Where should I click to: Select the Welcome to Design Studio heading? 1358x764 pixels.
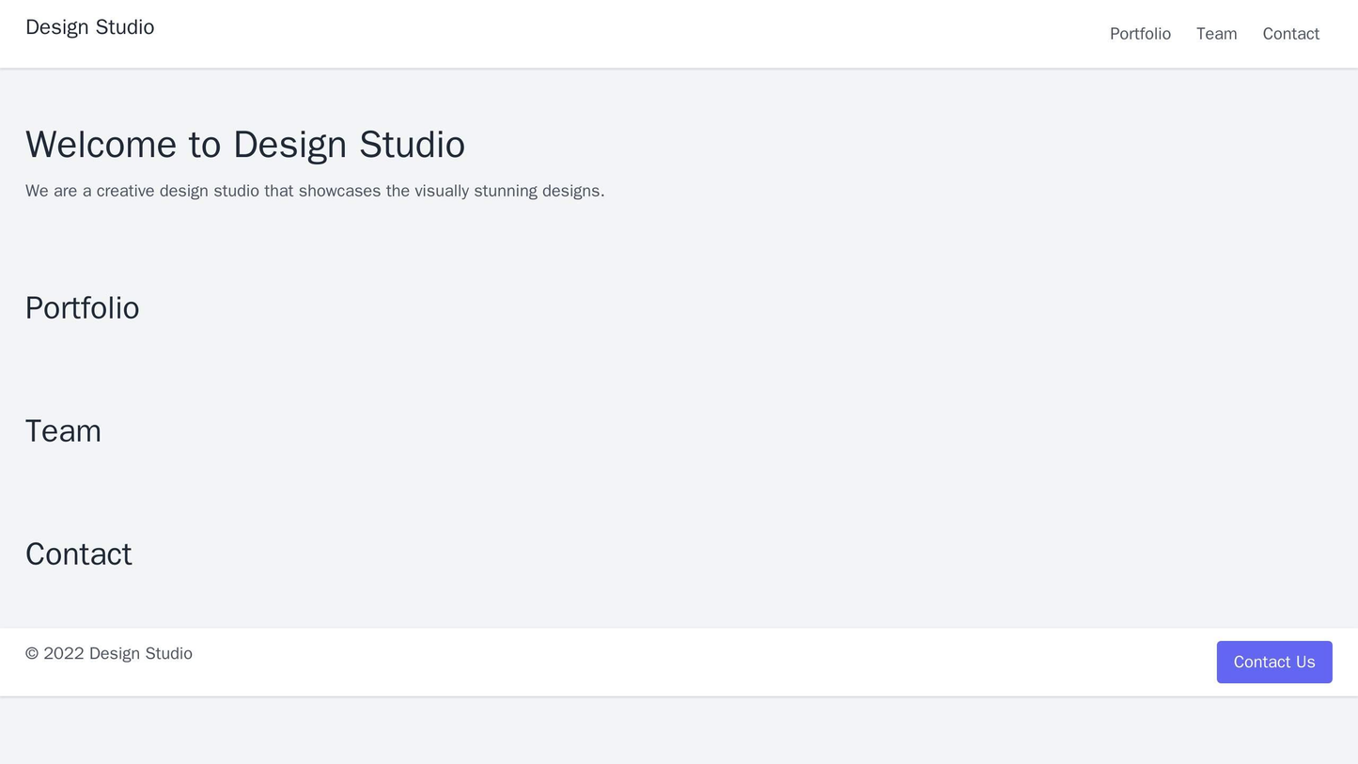pyautogui.click(x=244, y=144)
